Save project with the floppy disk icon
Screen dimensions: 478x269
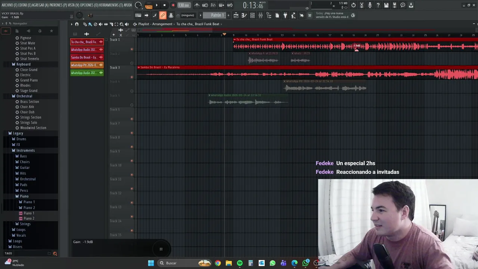pyautogui.click(x=386, y=5)
